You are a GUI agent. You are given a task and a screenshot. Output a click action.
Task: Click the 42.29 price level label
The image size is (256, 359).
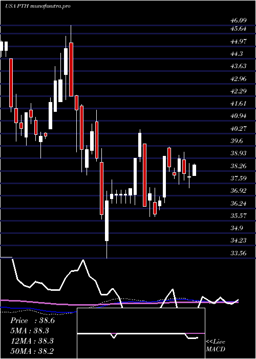[x=238, y=91]
